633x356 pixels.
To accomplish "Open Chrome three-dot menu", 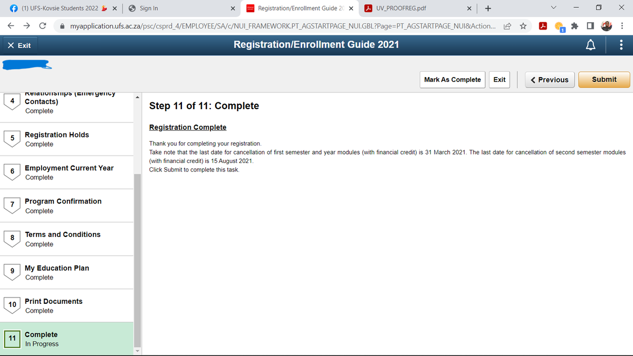I will point(623,26).
